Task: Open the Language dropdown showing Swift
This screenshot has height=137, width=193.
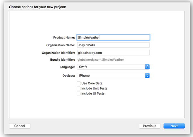Action: [x=113, y=67]
